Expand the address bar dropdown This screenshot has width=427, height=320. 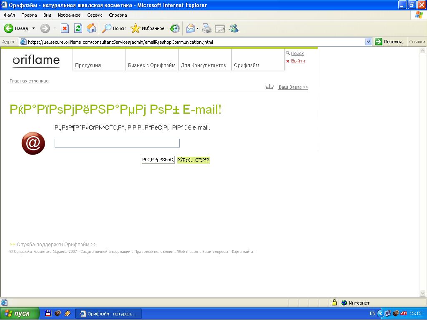coord(368,42)
